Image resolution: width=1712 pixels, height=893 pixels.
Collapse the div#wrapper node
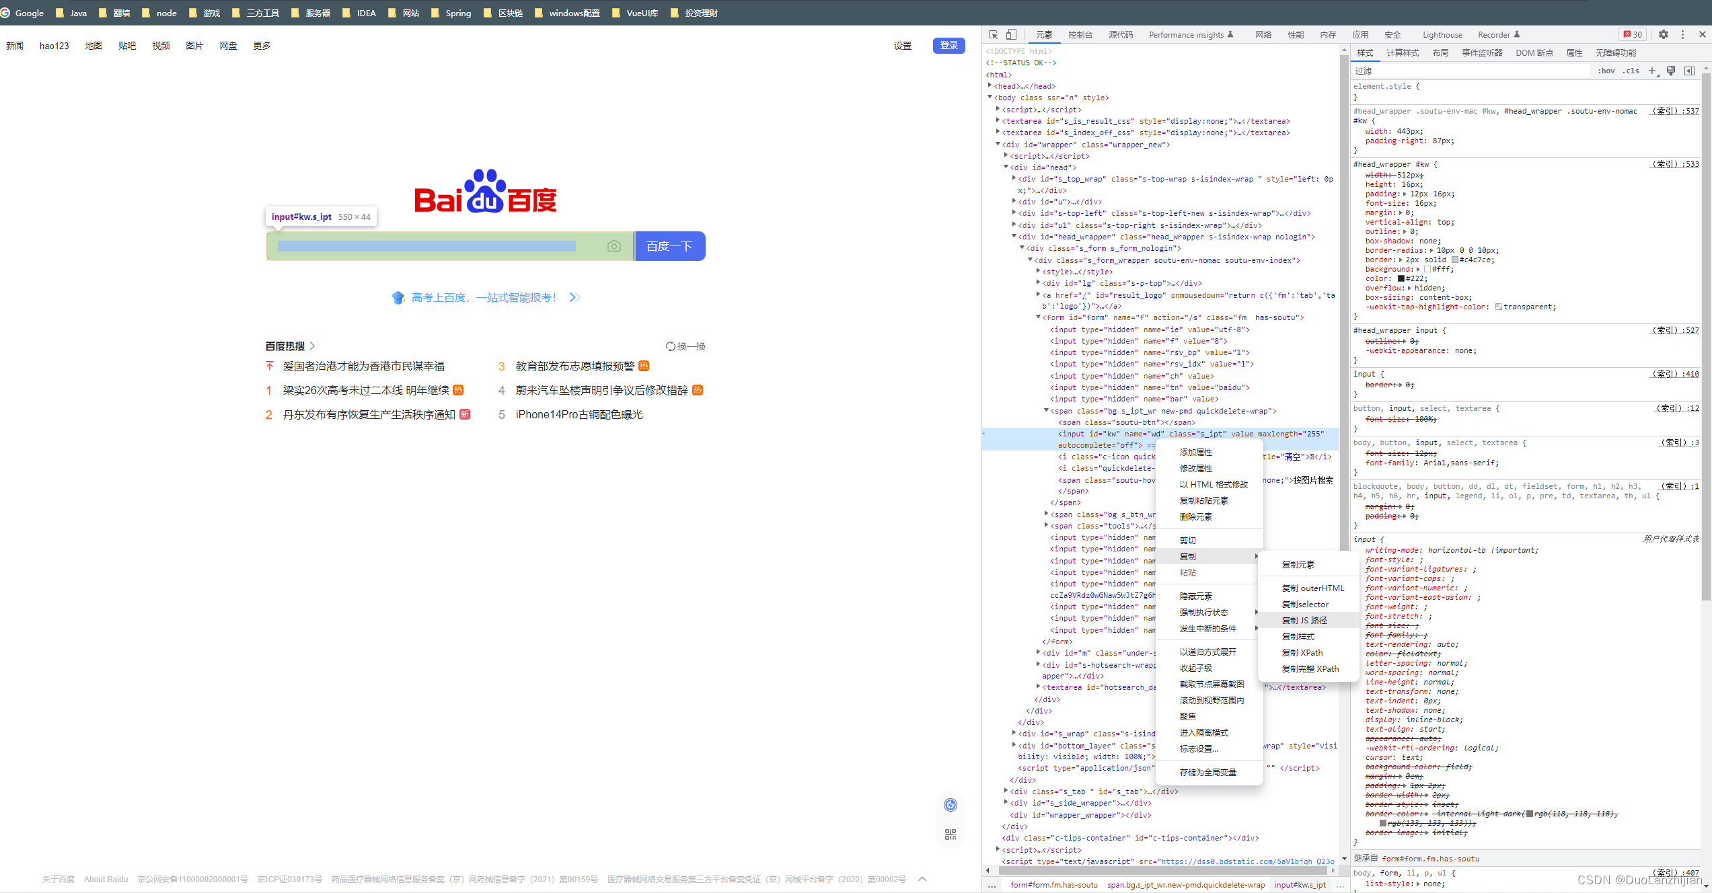998,144
